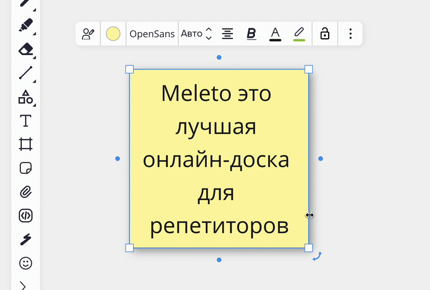This screenshot has height=290, width=430.
Task: Click the paperclip attachment tool
Action: (26, 192)
